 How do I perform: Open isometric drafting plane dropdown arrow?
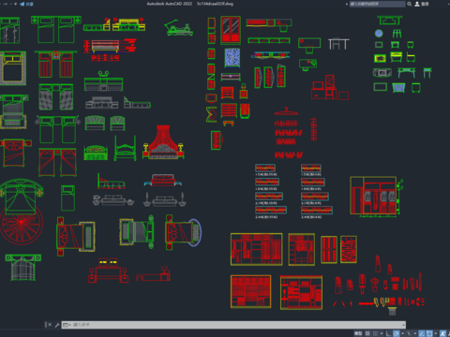[x=415, y=333]
